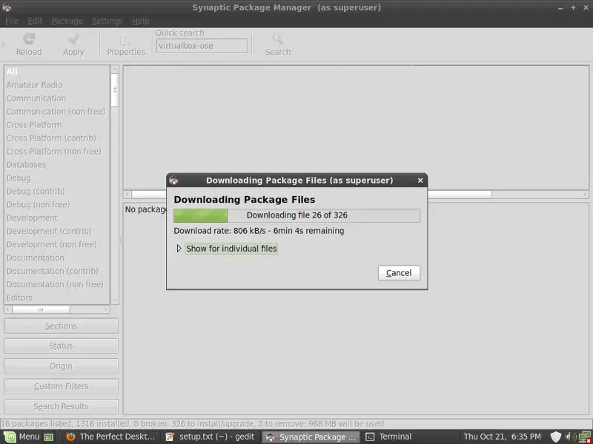593x444 pixels.
Task: Click the category list horizontal scrollbar thumb
Action: [x=41, y=309]
